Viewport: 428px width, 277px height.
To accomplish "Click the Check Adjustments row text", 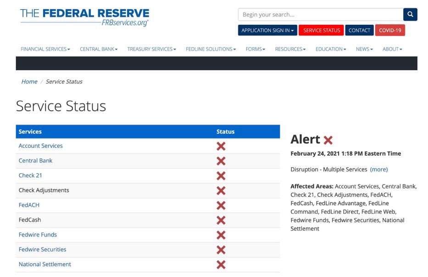I will (44, 190).
